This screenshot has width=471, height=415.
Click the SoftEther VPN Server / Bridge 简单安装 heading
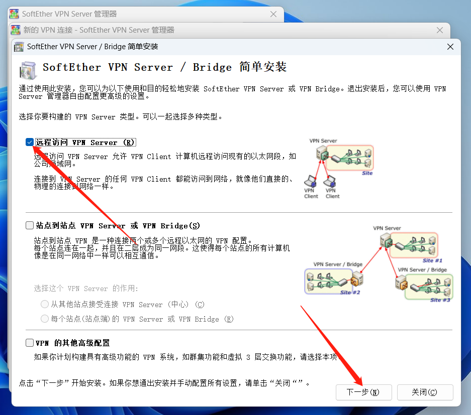pyautogui.click(x=164, y=67)
